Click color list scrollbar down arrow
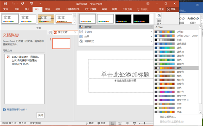The height and width of the screenshot is (126, 203). tap(200, 112)
